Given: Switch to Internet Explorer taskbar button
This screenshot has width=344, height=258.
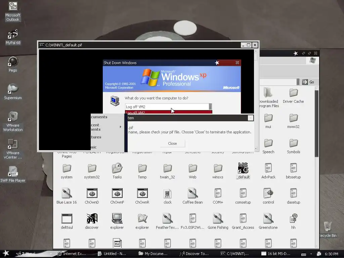Looking at the screenshot, I should (x=72, y=254).
